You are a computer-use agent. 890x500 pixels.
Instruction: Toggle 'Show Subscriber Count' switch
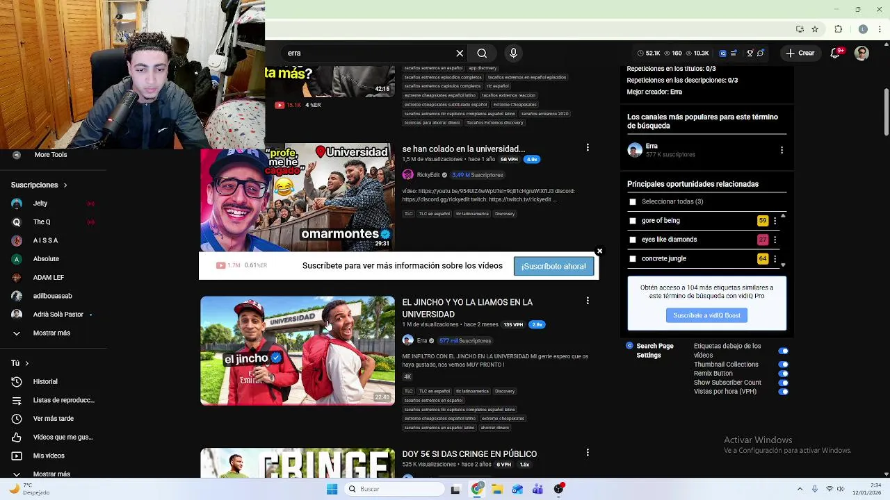point(784,383)
